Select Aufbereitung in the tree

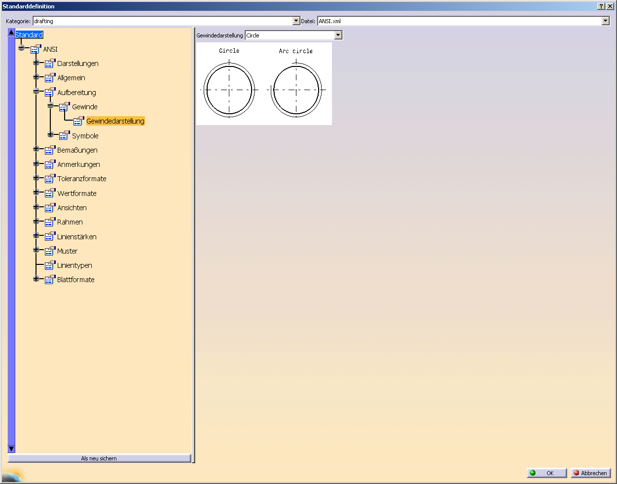point(77,93)
